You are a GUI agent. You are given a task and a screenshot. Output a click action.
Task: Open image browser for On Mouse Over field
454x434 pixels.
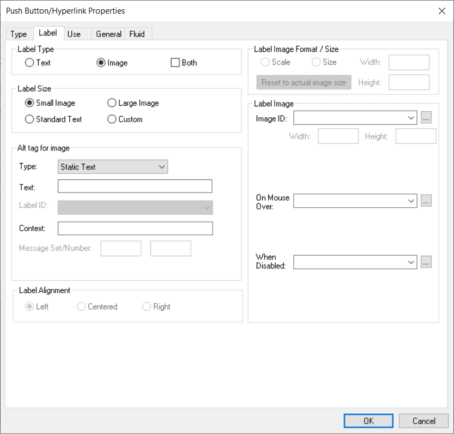pyautogui.click(x=426, y=201)
